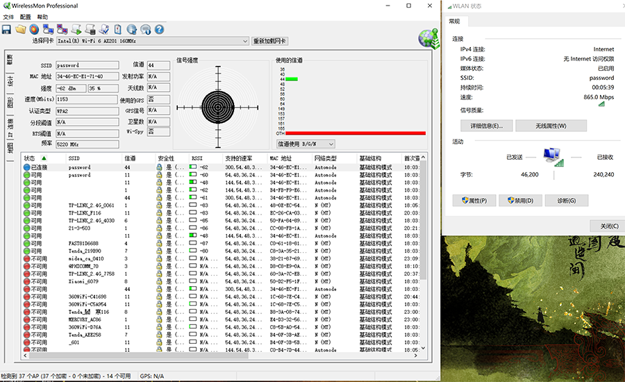Click the save floppy disk toolbar icon
This screenshot has width=625, height=382.
coord(6,29)
